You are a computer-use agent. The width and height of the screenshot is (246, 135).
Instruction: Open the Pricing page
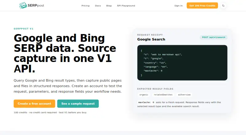tap(85, 6)
